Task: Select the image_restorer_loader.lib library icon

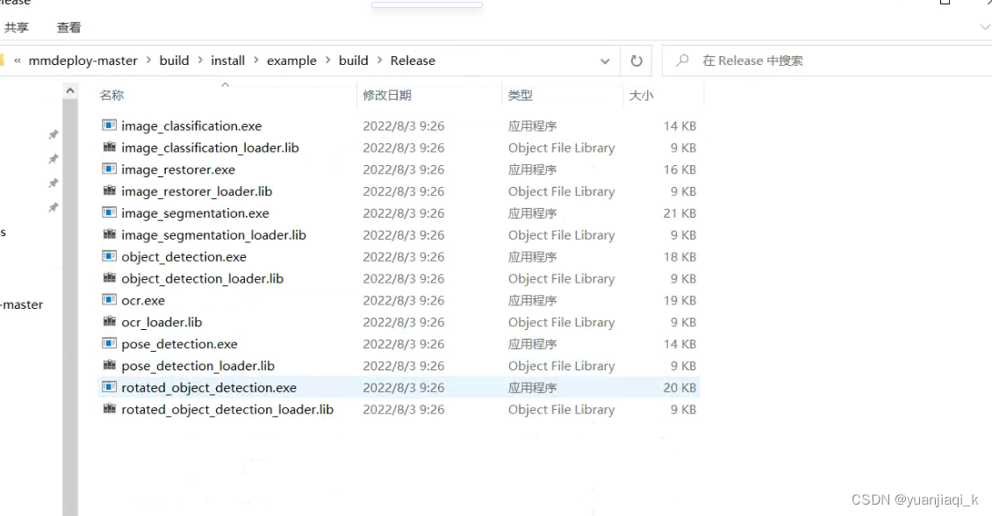Action: (x=109, y=191)
